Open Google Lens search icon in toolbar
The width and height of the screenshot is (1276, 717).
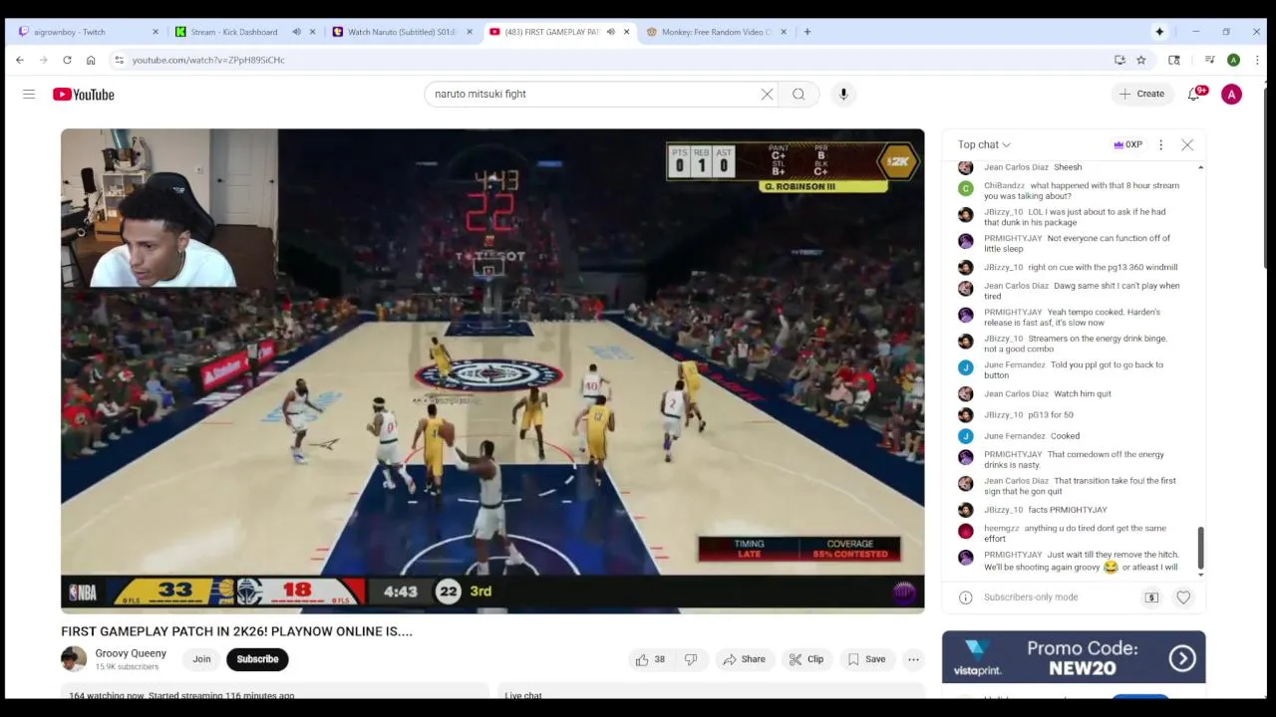[x=1174, y=60]
